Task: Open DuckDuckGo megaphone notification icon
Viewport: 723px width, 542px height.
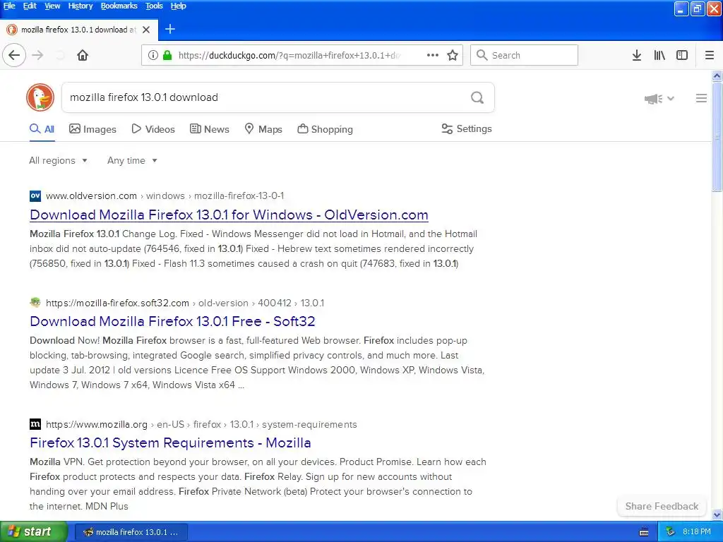Action: click(x=653, y=99)
